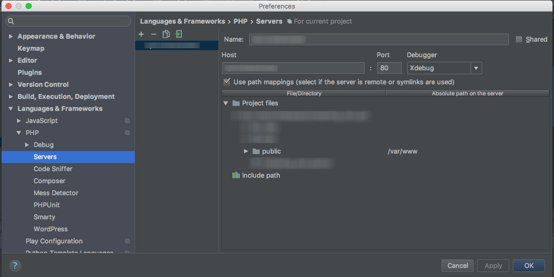
Task: Click the project-level icon beside Play Configuration
Action: [x=127, y=241]
